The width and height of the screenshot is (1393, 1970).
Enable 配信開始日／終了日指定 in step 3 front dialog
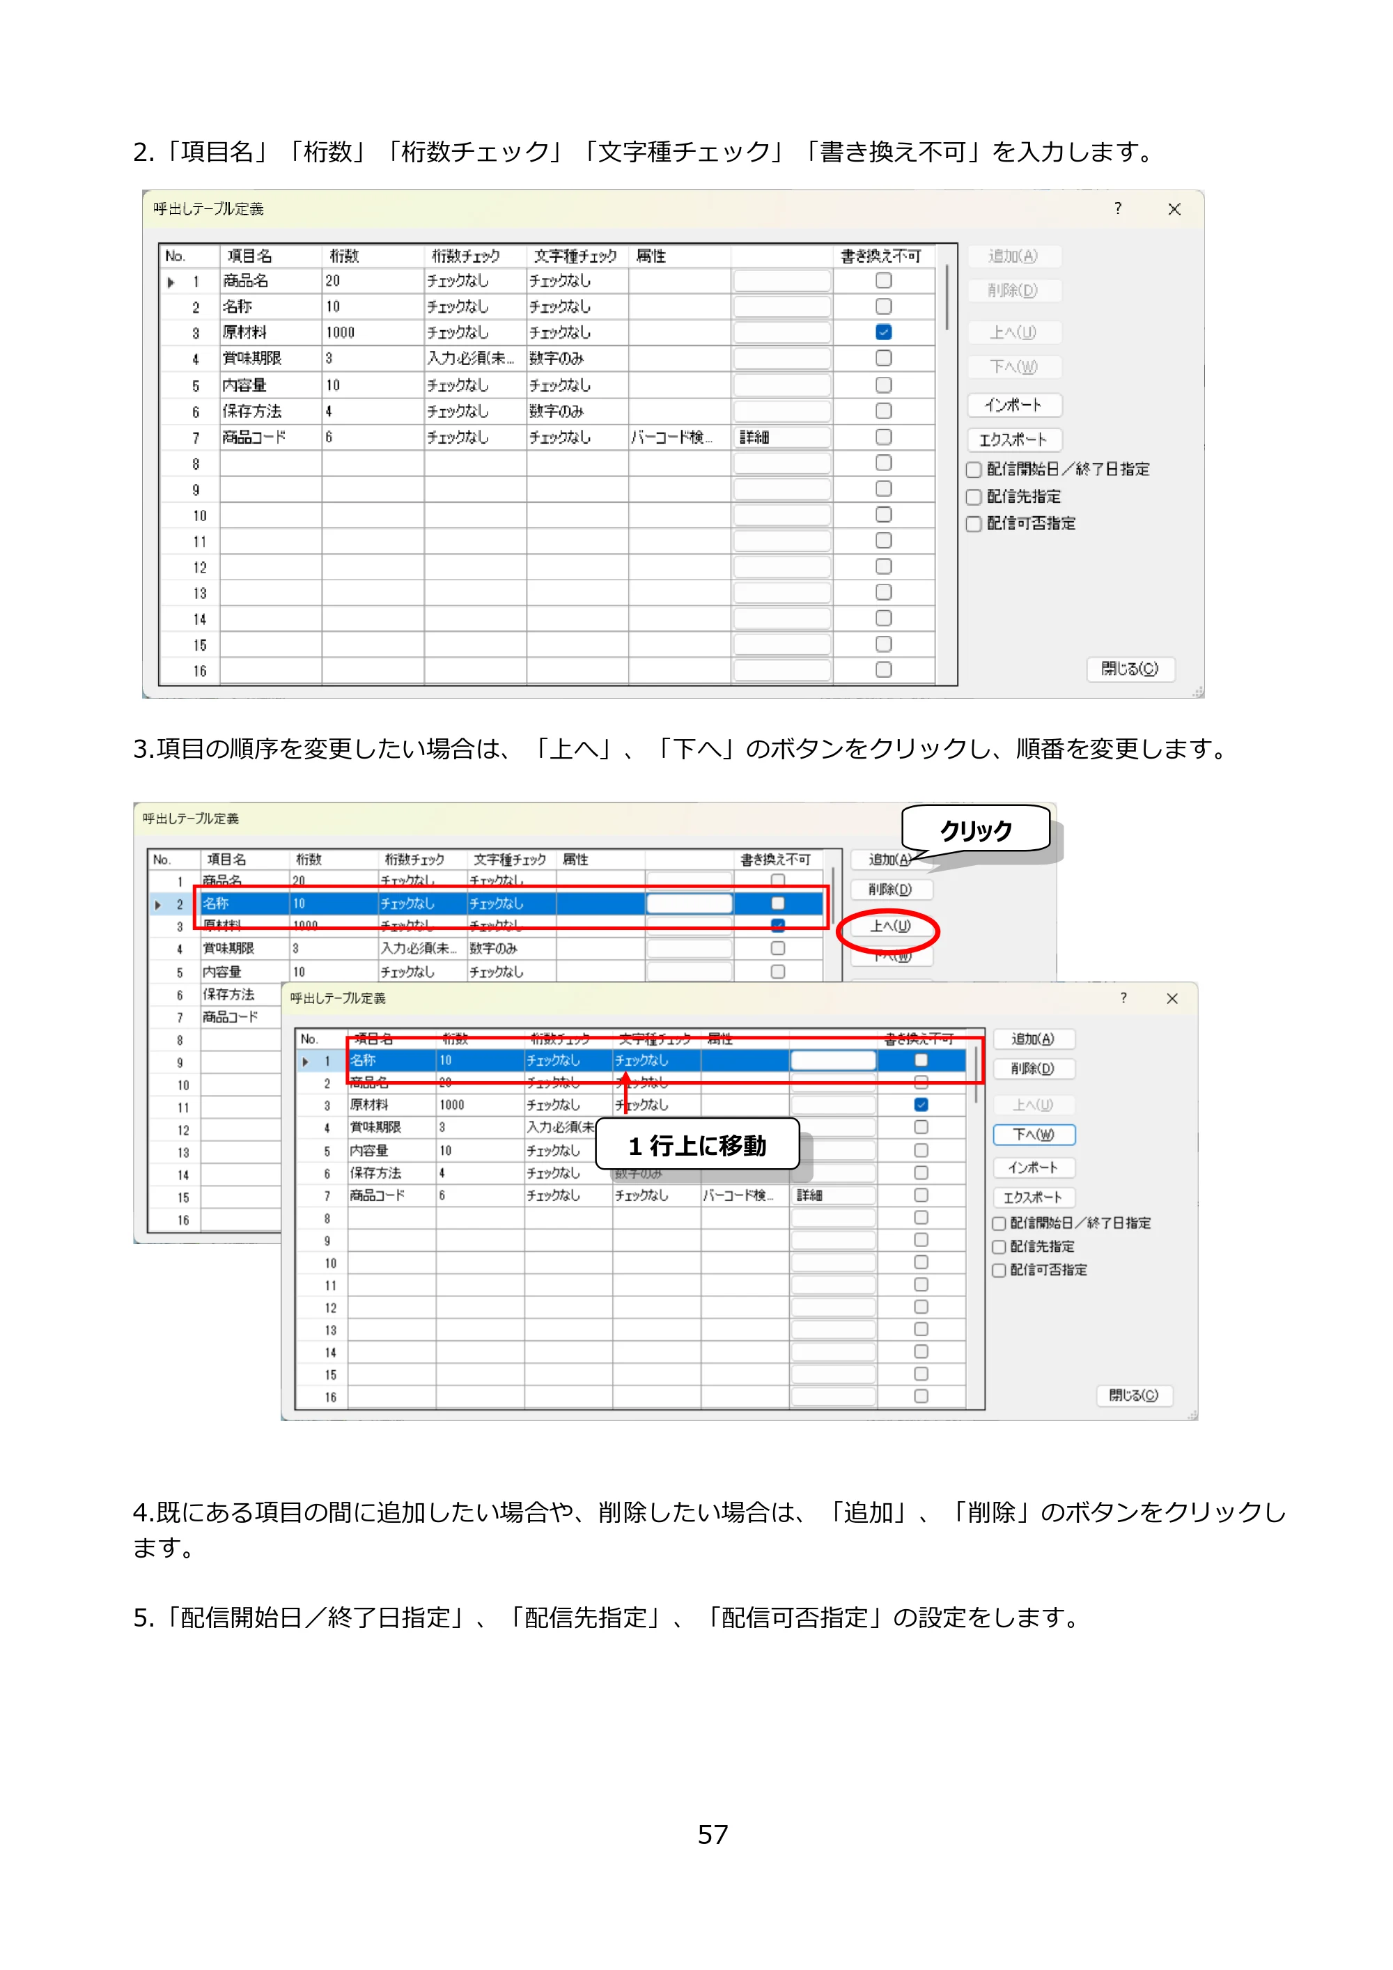998,1223
